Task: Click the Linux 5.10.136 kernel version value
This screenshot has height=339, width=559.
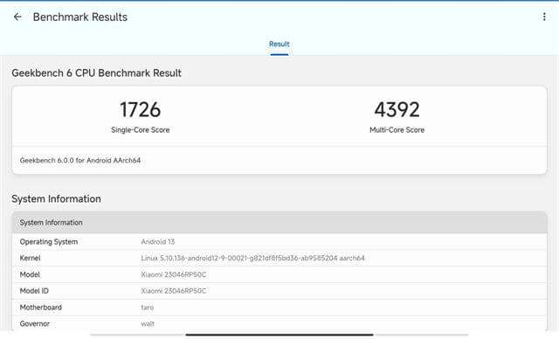Action: (x=252, y=258)
